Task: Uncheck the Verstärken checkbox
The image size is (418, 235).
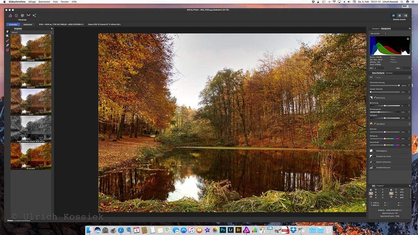Action: click(375, 124)
